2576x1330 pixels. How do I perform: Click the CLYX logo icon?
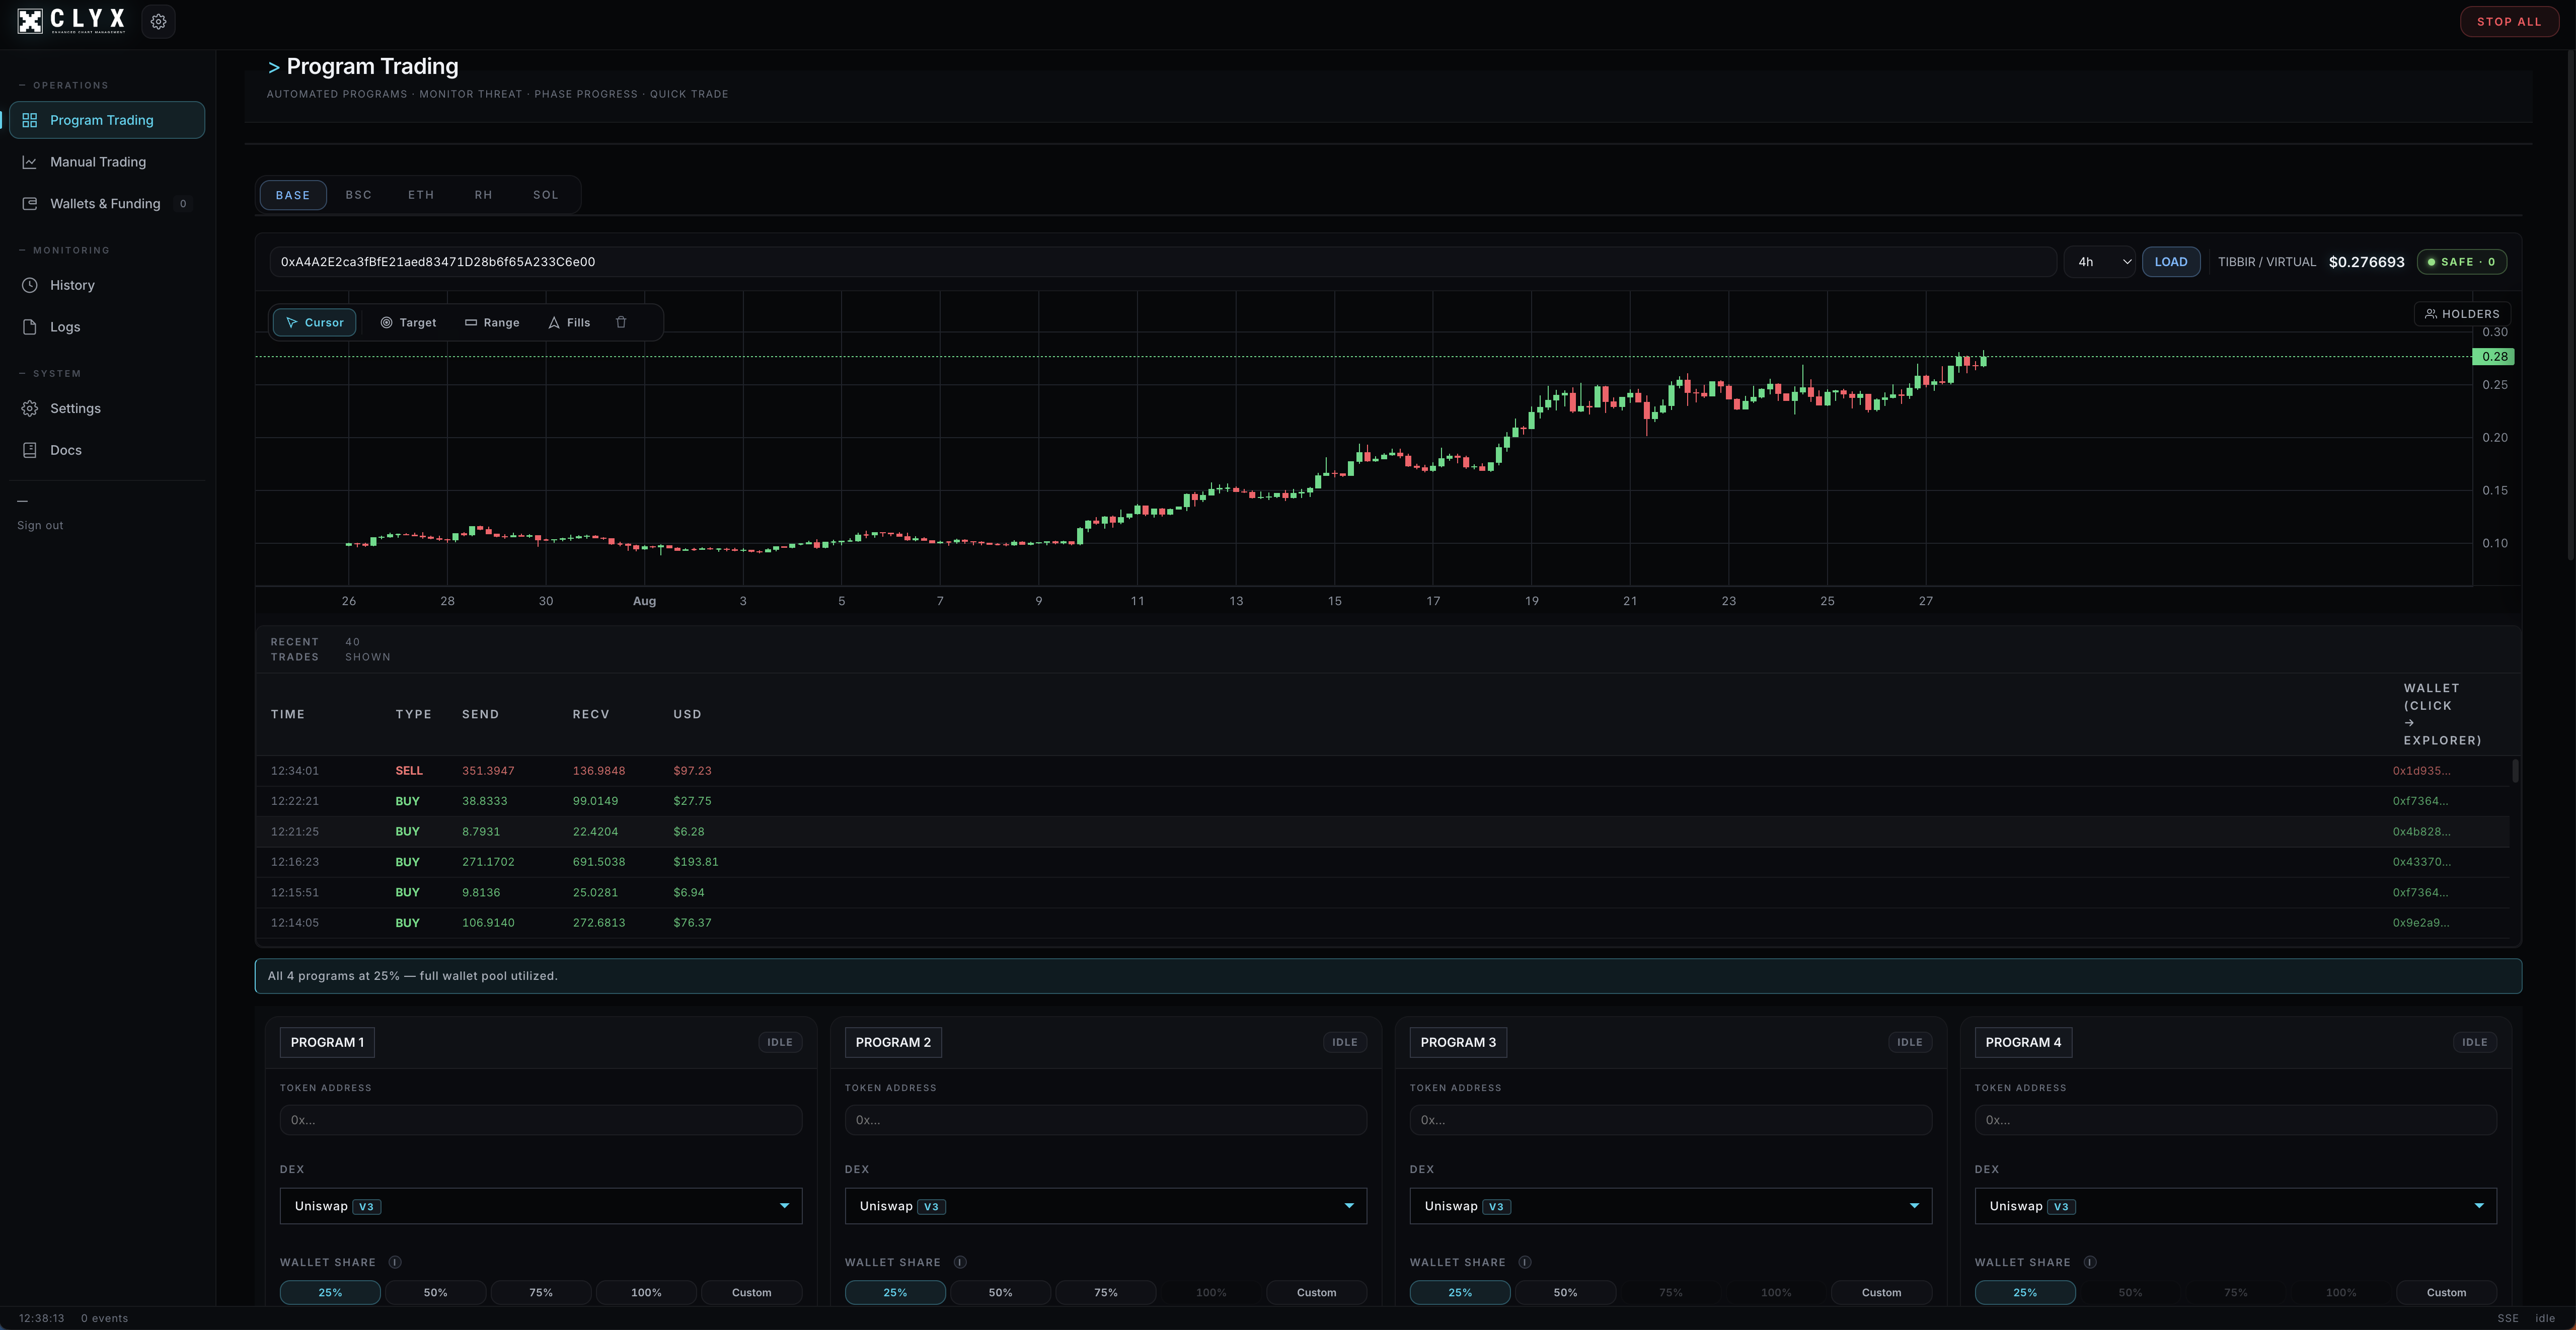[x=30, y=21]
